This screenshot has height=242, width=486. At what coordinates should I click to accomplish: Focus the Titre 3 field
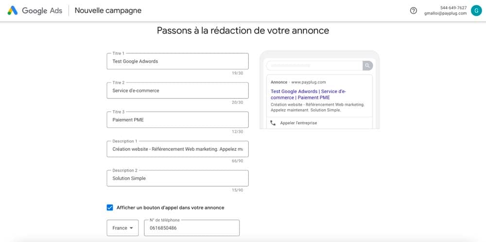pos(177,120)
